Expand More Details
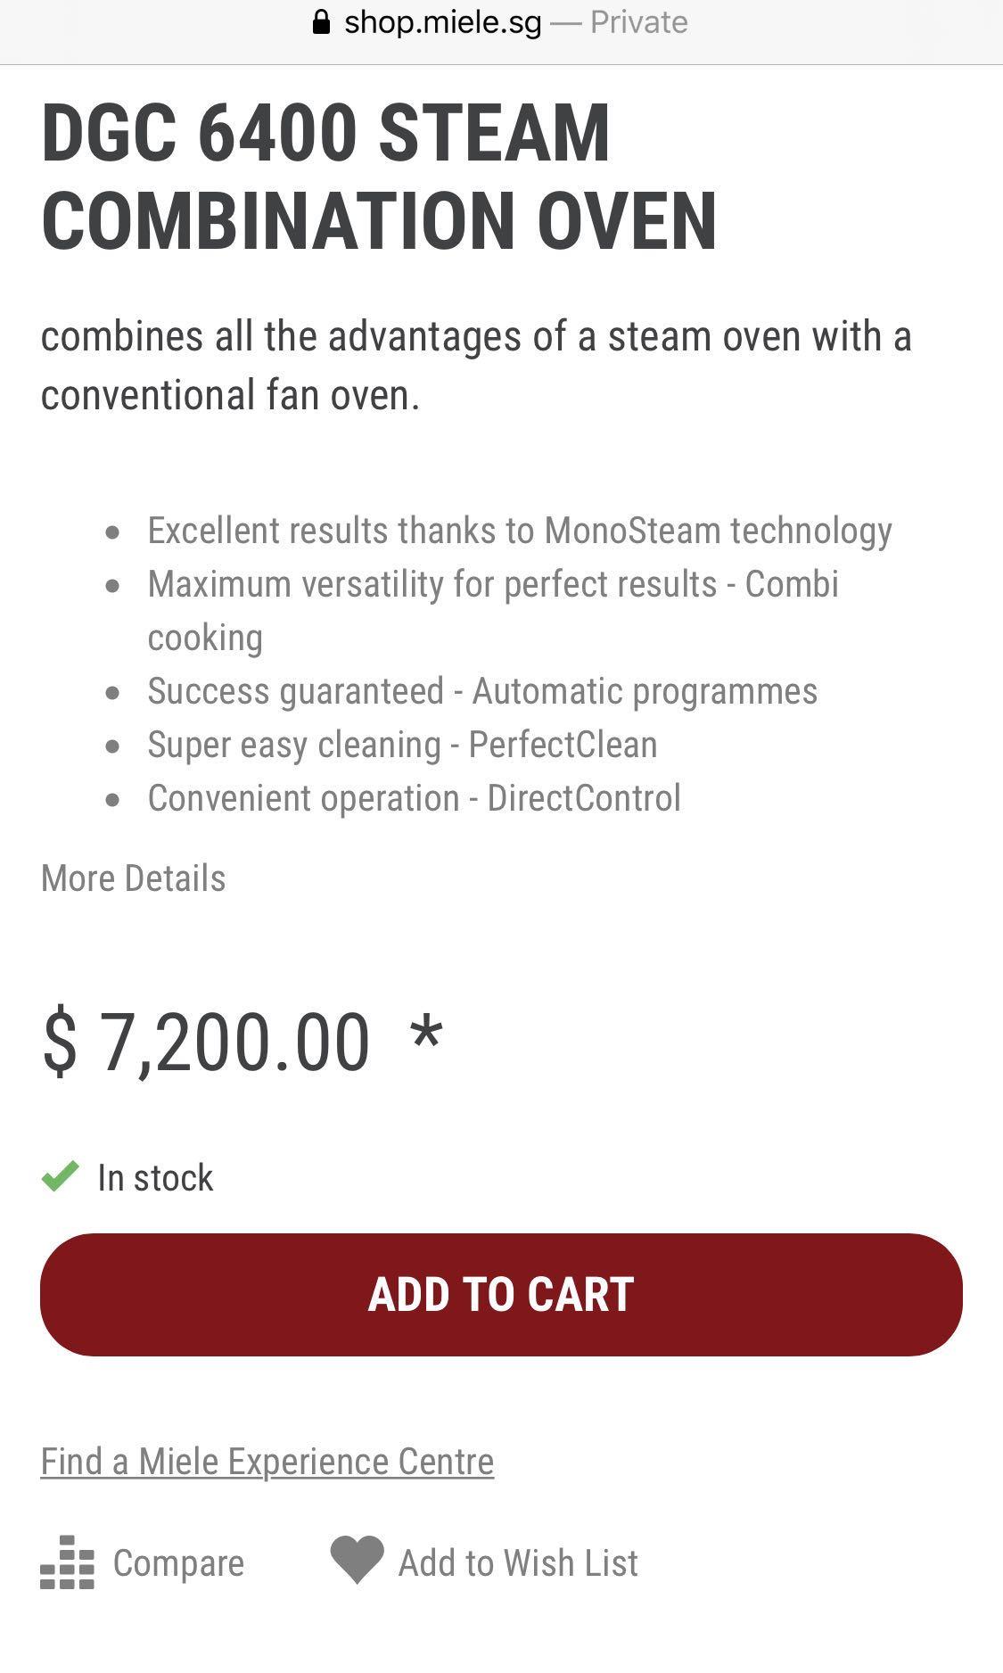Viewport: 1003px width, 1673px height. 134,878
